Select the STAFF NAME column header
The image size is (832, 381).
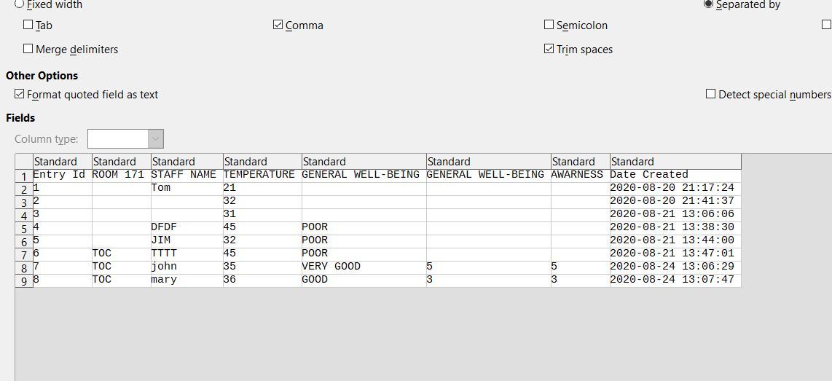coord(187,162)
